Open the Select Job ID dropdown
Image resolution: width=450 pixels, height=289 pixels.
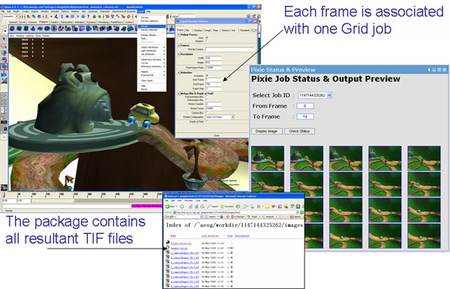(315, 95)
